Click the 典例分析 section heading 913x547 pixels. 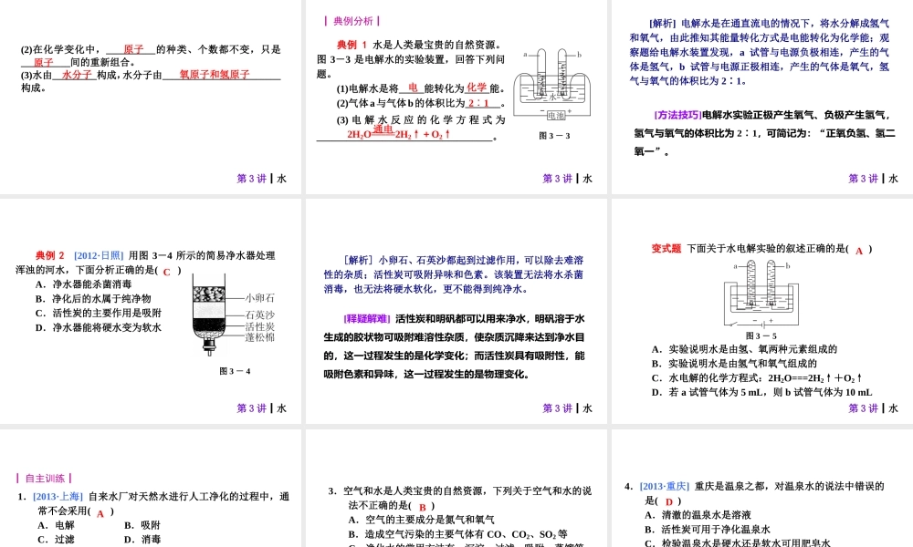coord(352,21)
